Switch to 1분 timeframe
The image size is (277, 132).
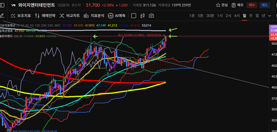pyautogui.click(x=192, y=16)
